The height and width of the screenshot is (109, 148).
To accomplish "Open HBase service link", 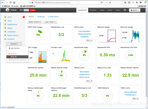I will 10,28.
